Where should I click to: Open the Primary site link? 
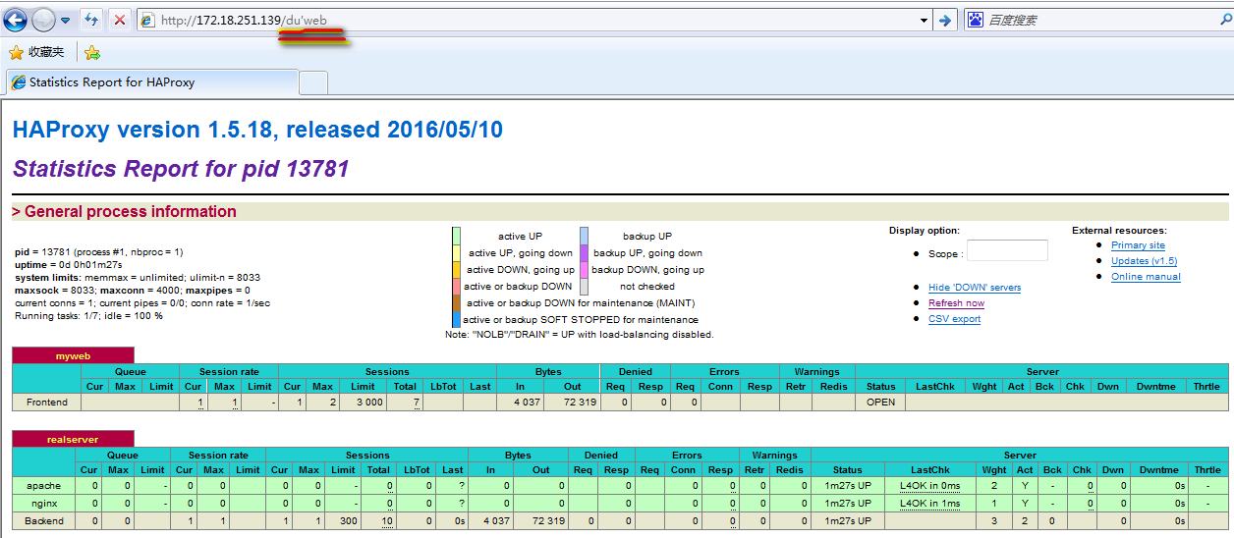coord(1138,245)
